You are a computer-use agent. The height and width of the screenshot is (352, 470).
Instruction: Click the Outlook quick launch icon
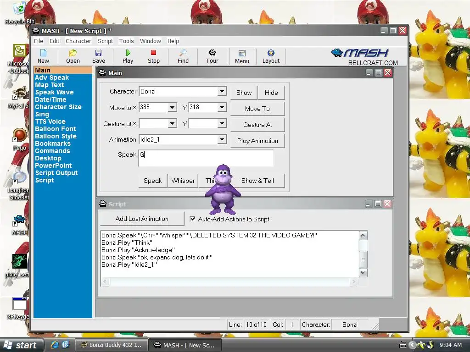pos(66,345)
